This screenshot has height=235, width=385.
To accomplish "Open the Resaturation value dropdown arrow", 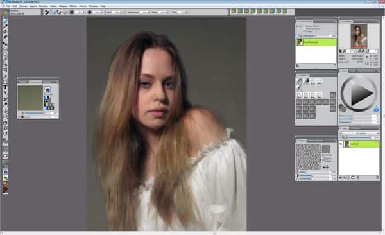I will tap(148, 12).
